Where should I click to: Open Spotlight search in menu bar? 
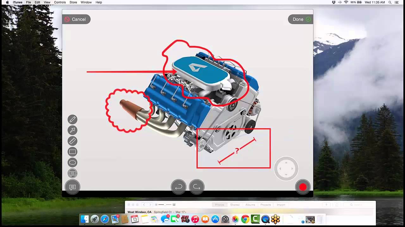click(x=390, y=2)
